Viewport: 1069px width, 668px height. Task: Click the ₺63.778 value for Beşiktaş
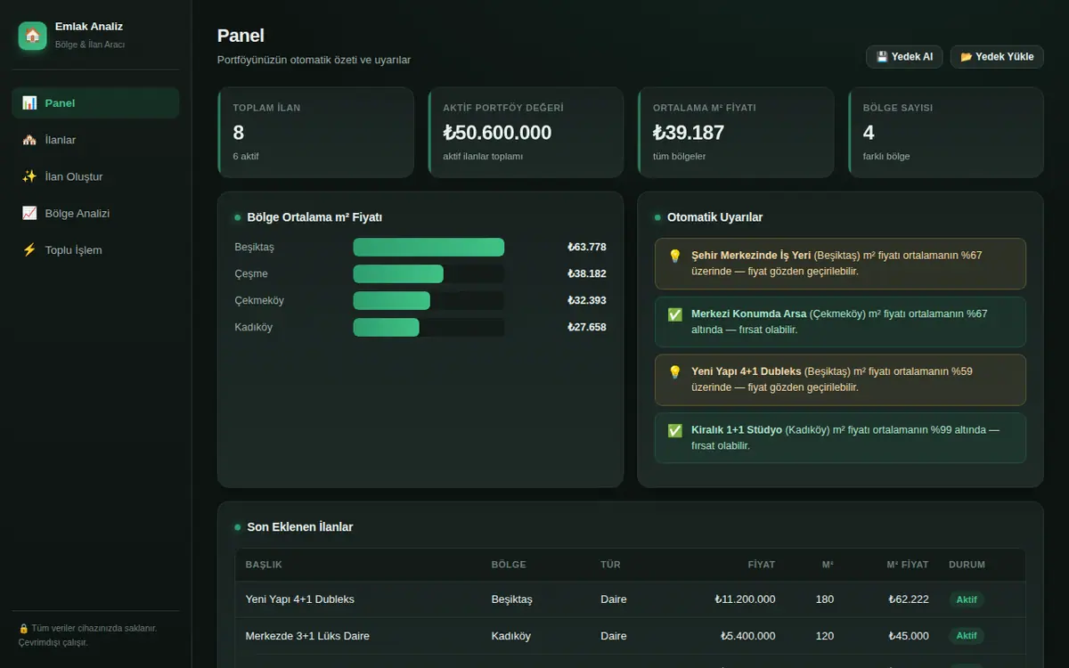tap(587, 247)
